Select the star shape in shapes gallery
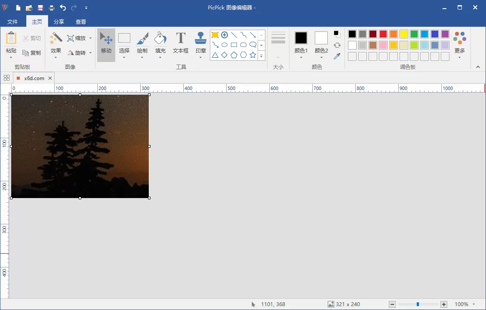The width and height of the screenshot is (486, 310). coord(253,55)
